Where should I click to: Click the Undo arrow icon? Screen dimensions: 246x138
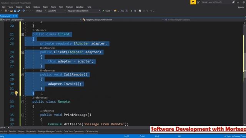tap(23, 11)
